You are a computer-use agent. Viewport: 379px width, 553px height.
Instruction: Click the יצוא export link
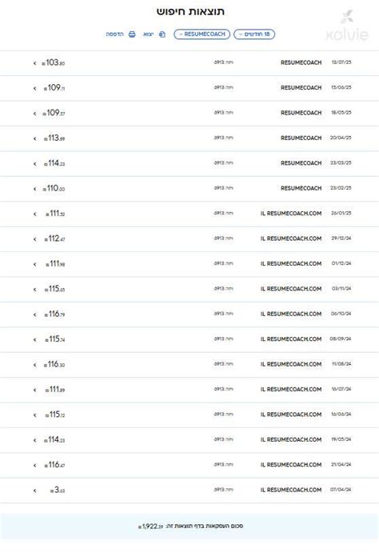[148, 34]
